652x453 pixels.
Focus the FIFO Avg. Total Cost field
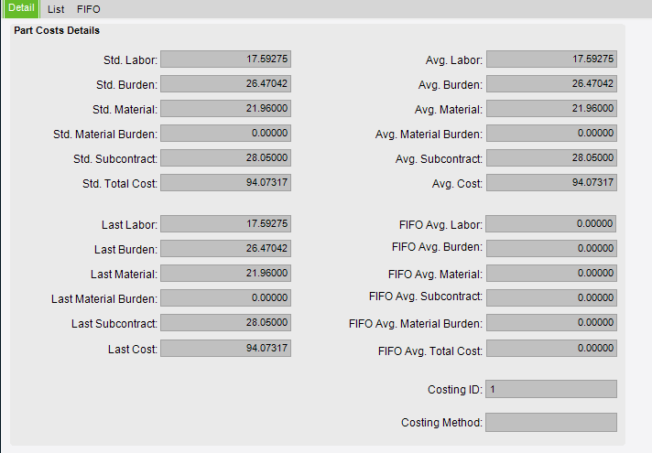tap(552, 349)
